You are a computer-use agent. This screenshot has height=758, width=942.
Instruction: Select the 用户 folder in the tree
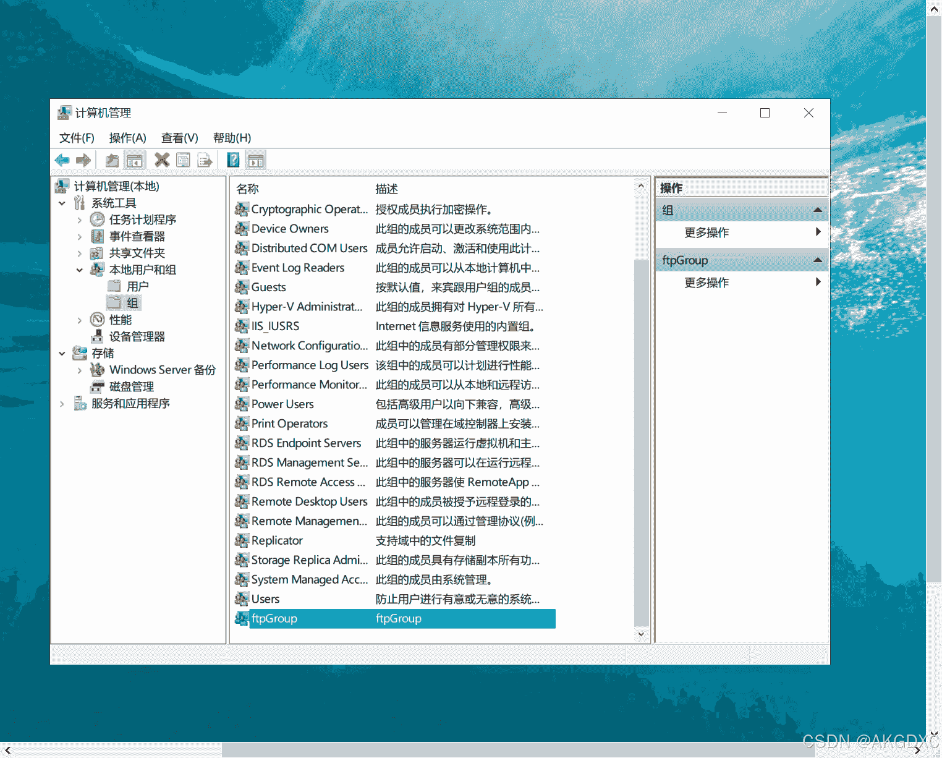(137, 286)
